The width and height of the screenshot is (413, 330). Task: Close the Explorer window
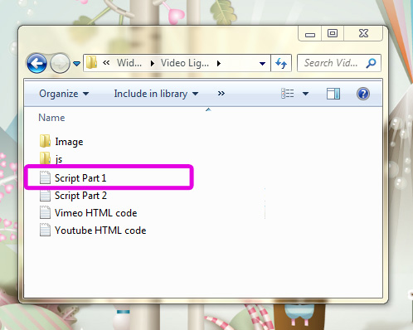[363, 33]
